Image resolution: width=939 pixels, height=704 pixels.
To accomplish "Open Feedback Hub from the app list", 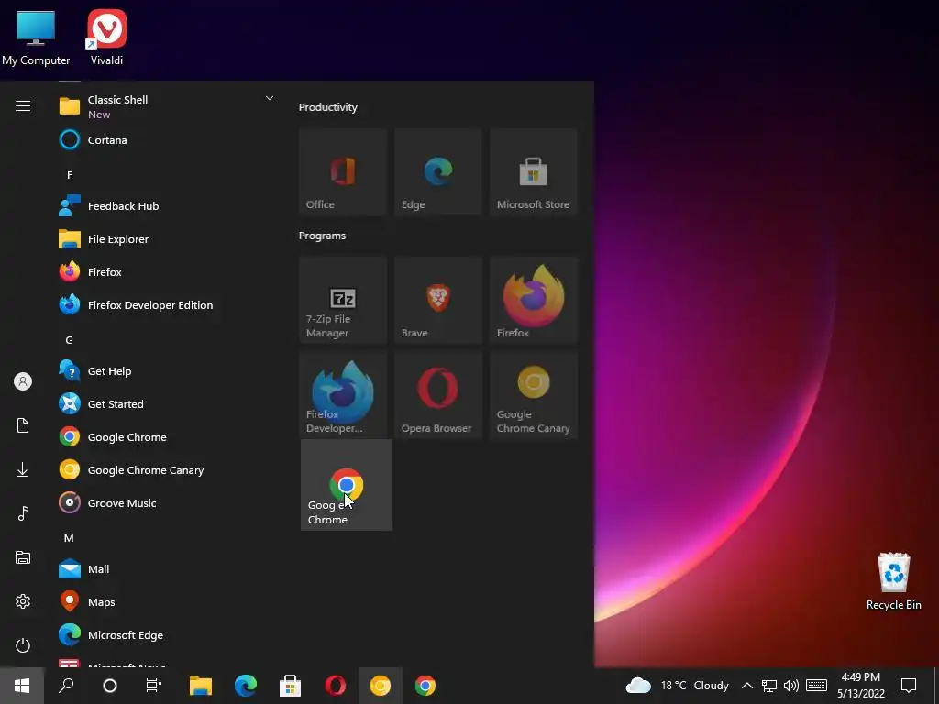I will click(x=167, y=206).
